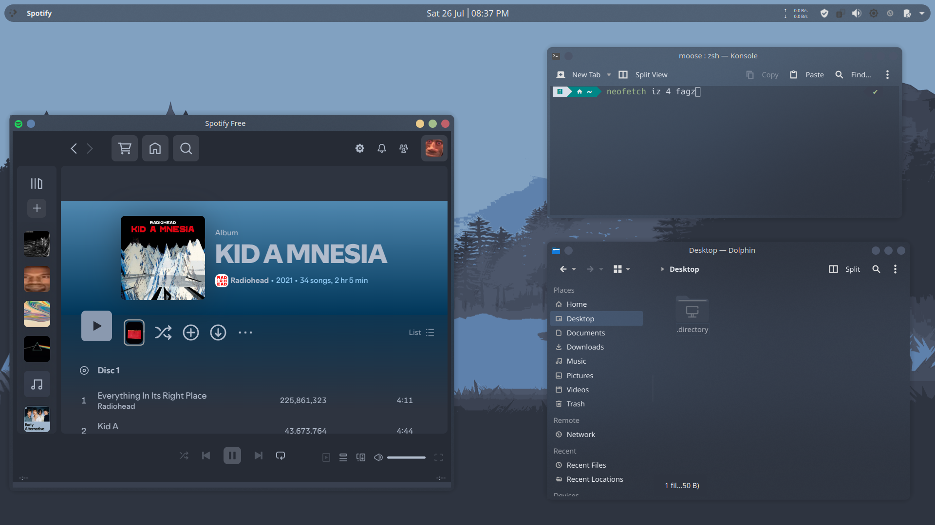
Task: Click Paste in Konsole toolbar
Action: [806, 75]
